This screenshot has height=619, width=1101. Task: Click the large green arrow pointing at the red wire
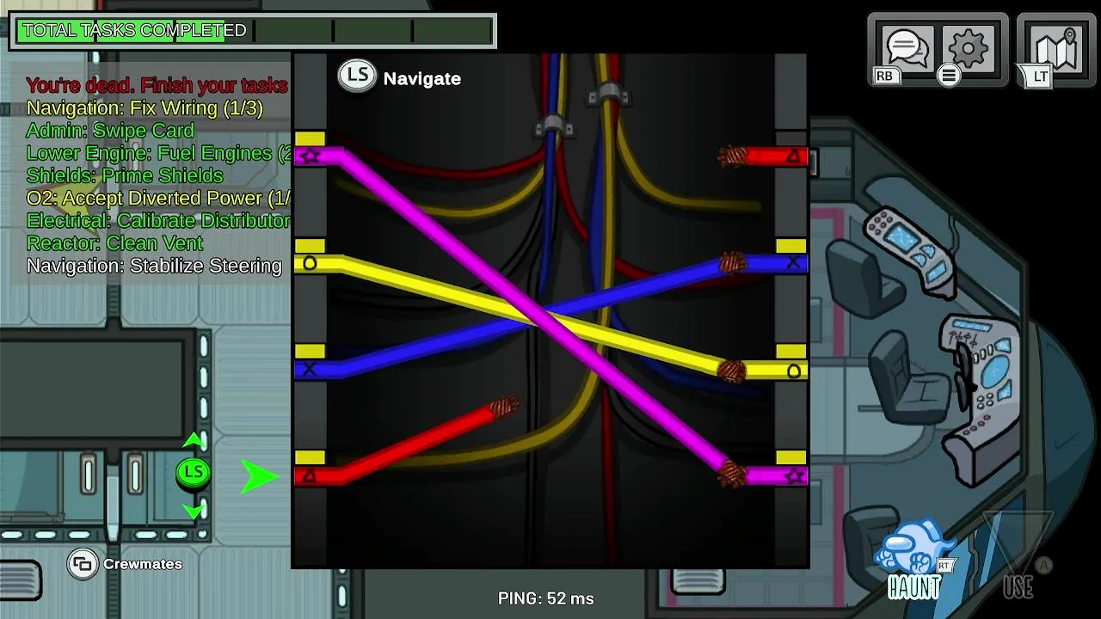(x=260, y=476)
